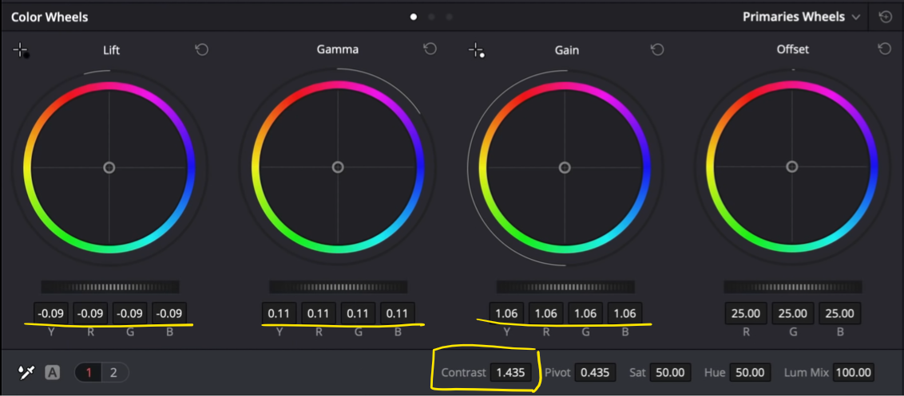
Task: Select the Gain Y value field
Action: (507, 314)
